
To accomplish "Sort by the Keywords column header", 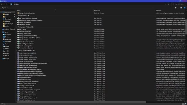I will pyautogui.click(x=159, y=10).
